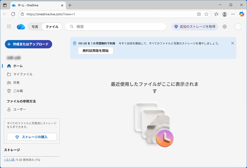Viewport: 247px width, 168px height.
Task: Click the OneDrive cloud logo
Action: coord(21,27)
